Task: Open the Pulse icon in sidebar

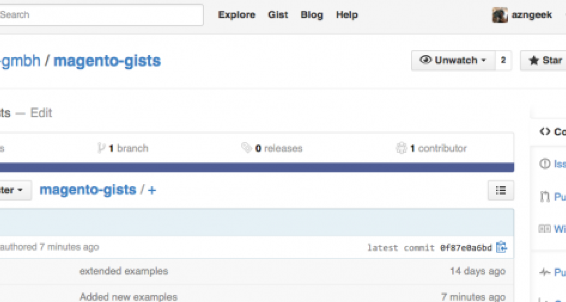Action: (545, 272)
